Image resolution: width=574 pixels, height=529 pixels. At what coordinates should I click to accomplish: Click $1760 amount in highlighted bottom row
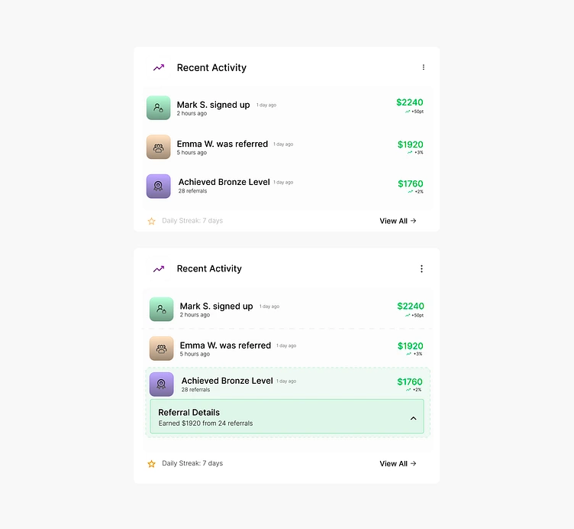click(x=410, y=382)
